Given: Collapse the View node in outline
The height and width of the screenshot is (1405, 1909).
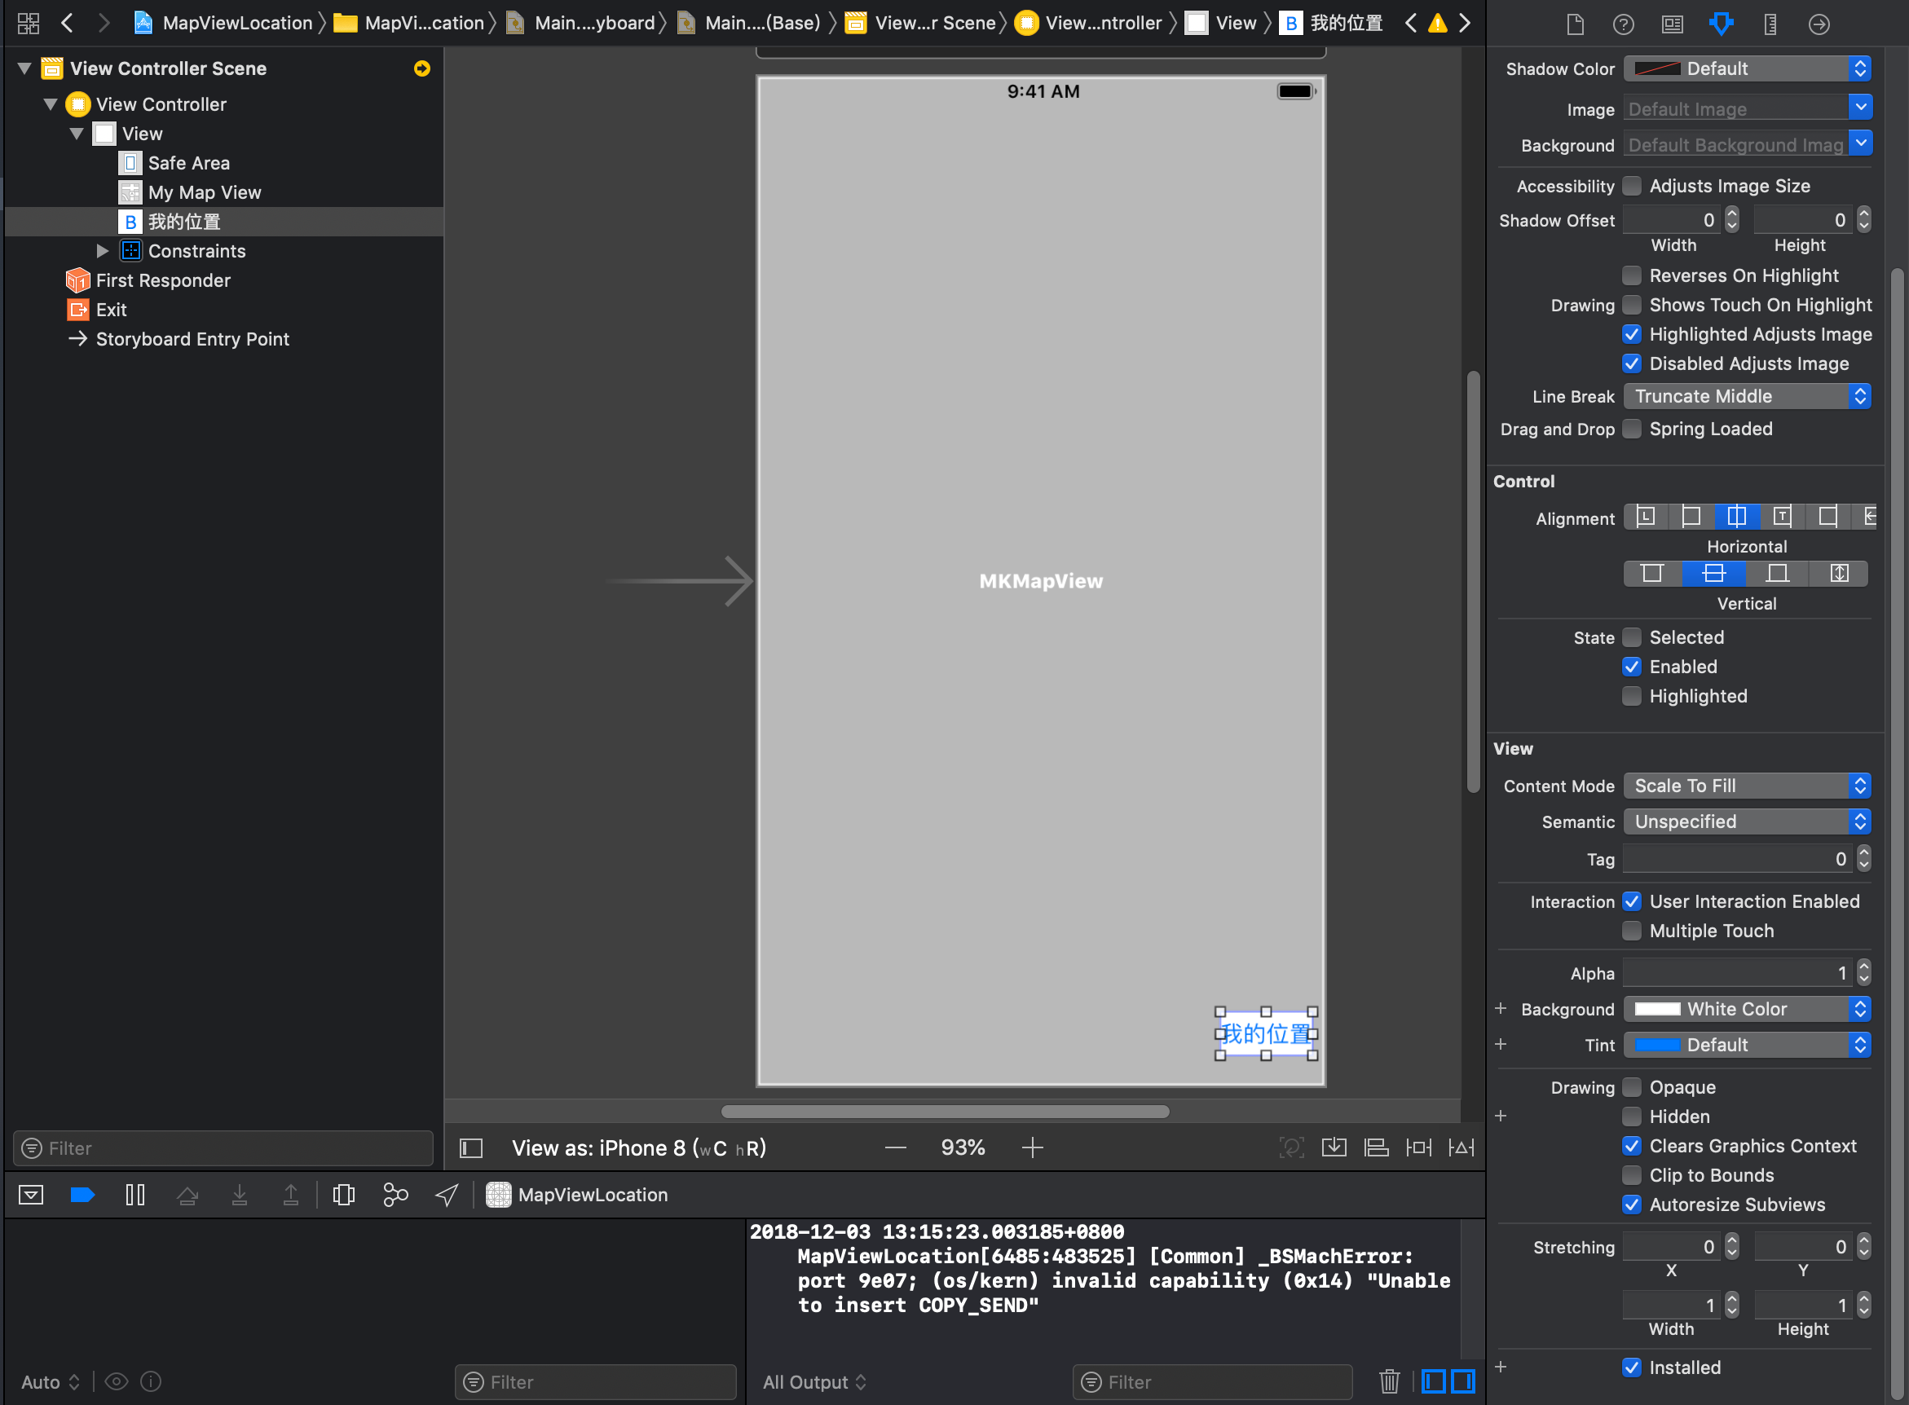Looking at the screenshot, I should tap(77, 134).
